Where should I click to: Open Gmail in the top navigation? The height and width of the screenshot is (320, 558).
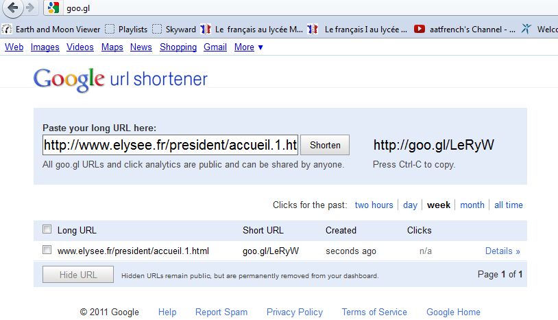pos(215,47)
